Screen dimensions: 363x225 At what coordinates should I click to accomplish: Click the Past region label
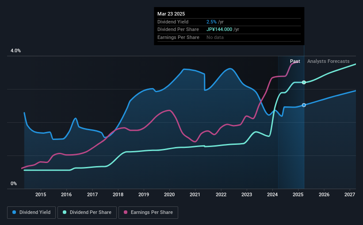[295, 61]
